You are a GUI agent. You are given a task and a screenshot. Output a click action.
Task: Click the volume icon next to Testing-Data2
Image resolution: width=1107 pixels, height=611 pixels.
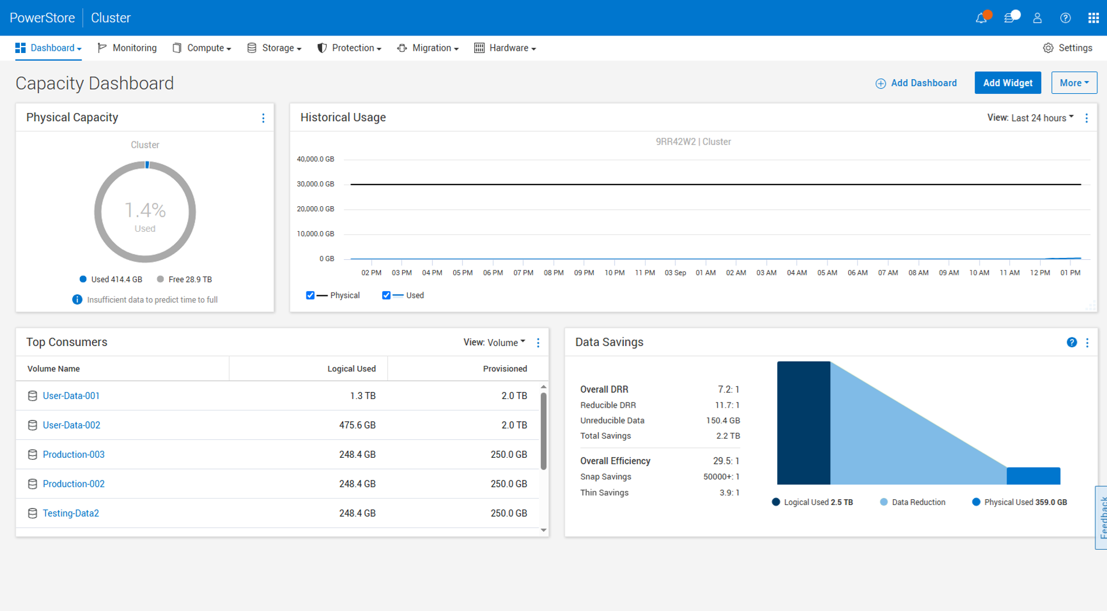[x=33, y=514]
